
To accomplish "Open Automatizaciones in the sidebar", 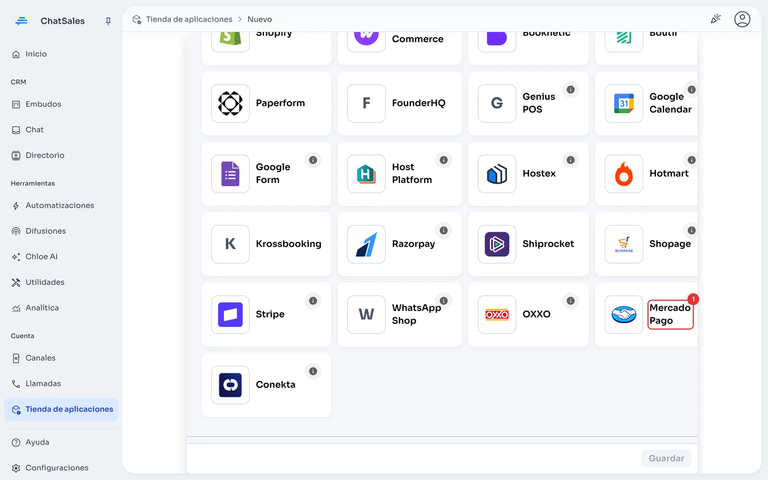I will click(x=61, y=205).
